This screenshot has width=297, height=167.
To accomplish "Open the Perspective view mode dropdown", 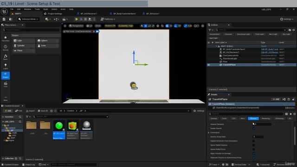I will point(76,26).
